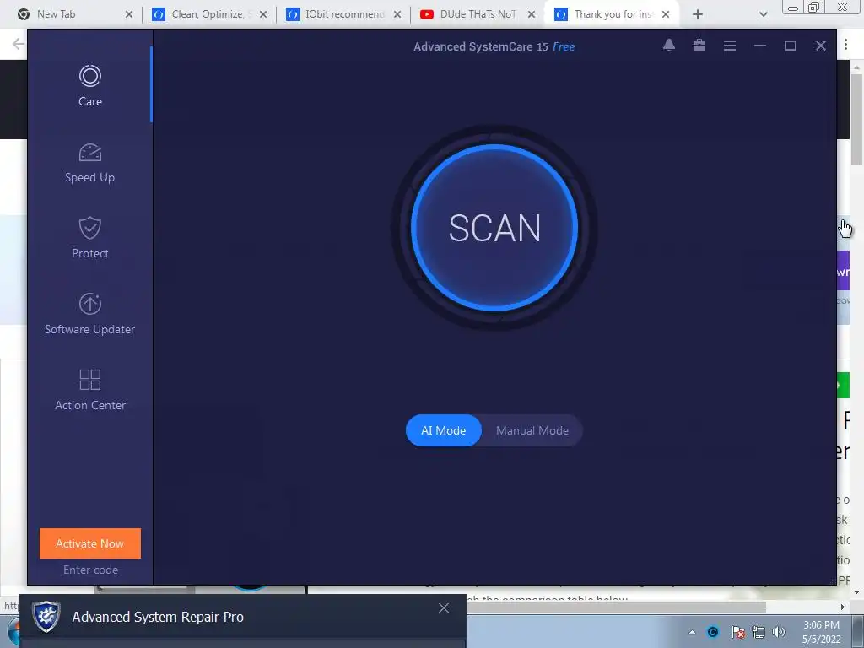This screenshot has height=648, width=864.
Task: Go back using Chrome back arrow
Action: 19,44
